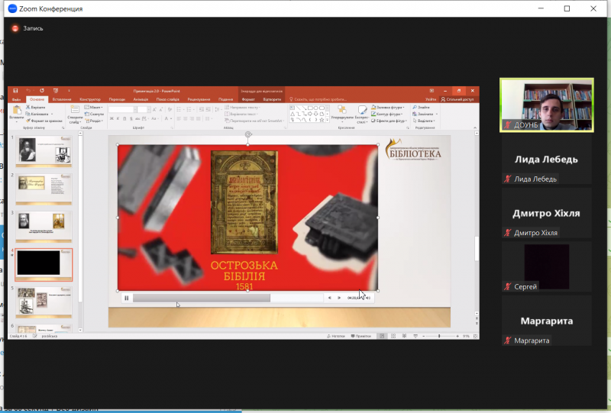Open Заливка фігури fill dropdown
This screenshot has width=611, height=413.
click(388, 107)
